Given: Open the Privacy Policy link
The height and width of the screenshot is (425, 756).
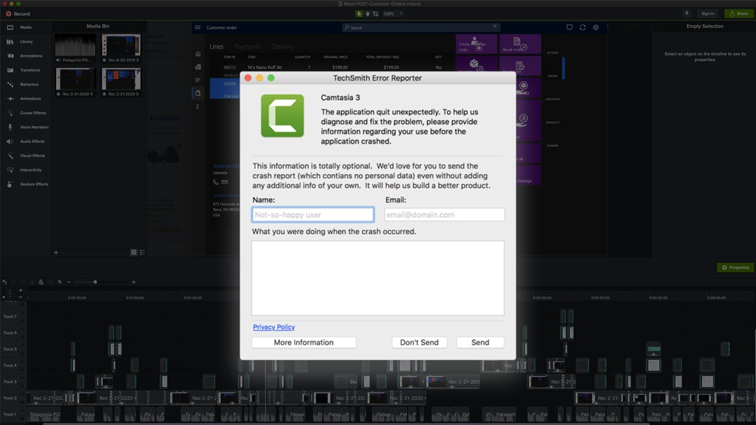Looking at the screenshot, I should [x=274, y=327].
